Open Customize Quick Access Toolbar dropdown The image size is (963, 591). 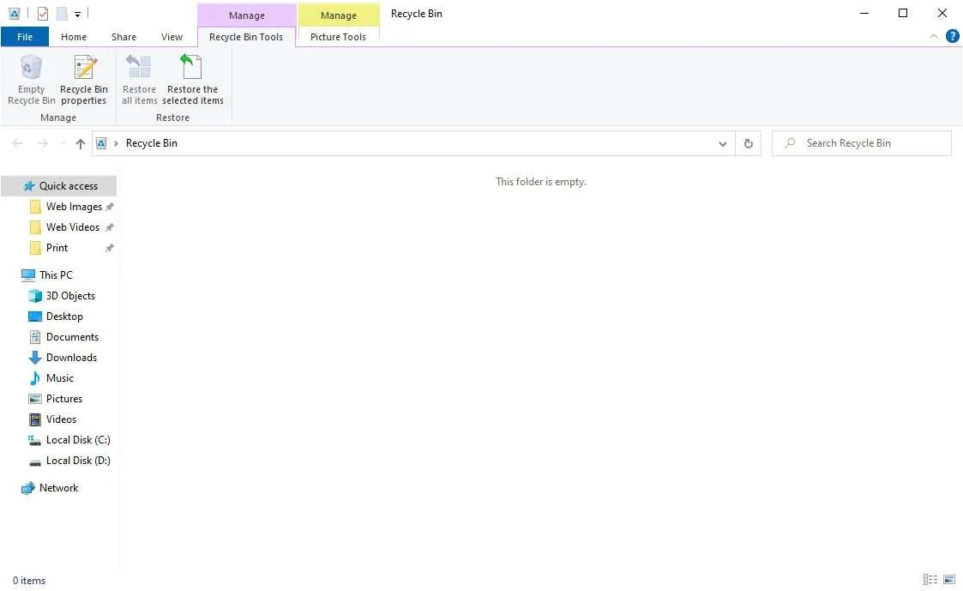point(77,14)
